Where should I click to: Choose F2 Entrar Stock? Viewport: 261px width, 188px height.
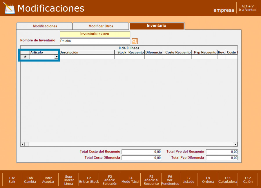pos(89,180)
